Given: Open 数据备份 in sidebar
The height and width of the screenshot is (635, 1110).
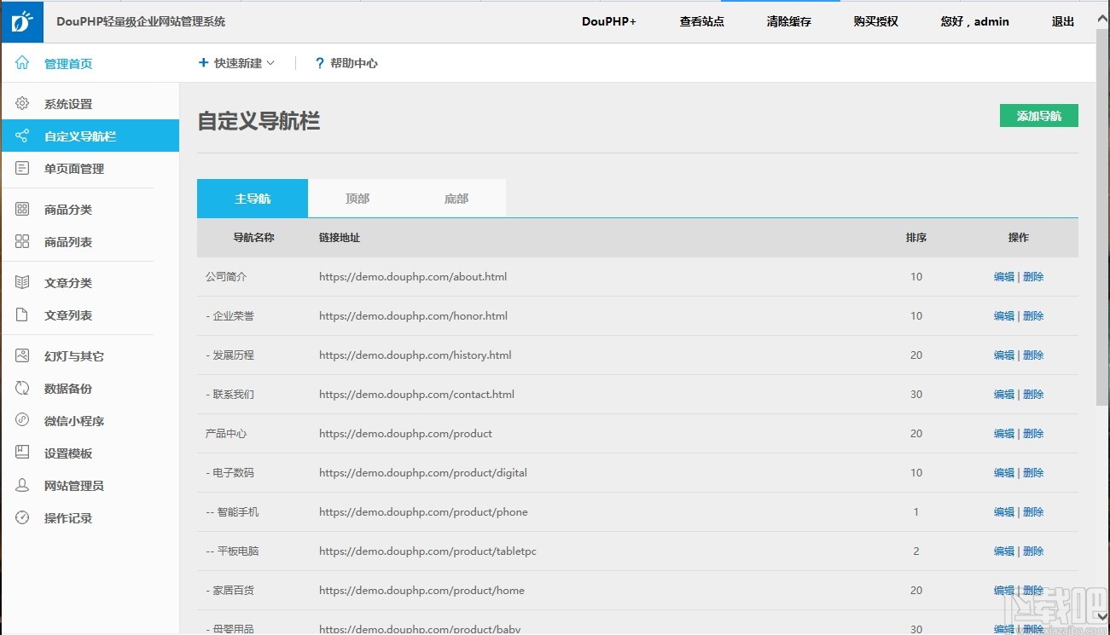Looking at the screenshot, I should [68, 389].
